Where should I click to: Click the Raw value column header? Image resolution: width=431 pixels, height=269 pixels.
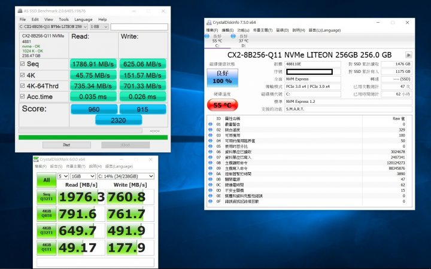[399, 118]
